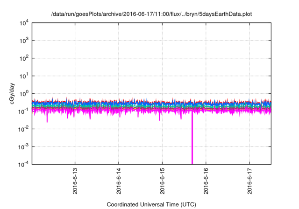The width and height of the screenshot is (299, 209).
Task: Click the 2016-6-13 x-axis date label
Action: coord(75,181)
